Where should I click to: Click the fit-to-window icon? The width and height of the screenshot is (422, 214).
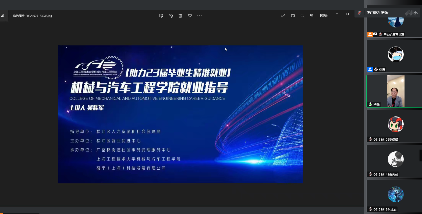(x=293, y=16)
